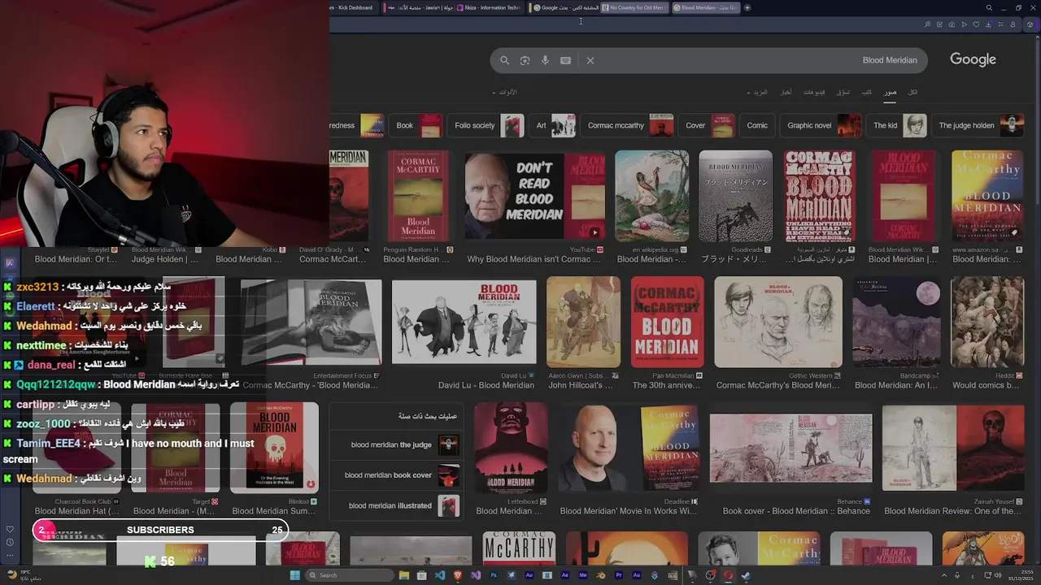Open Book cover Blood Meridian Behance image
The width and height of the screenshot is (1041, 585).
(x=791, y=448)
